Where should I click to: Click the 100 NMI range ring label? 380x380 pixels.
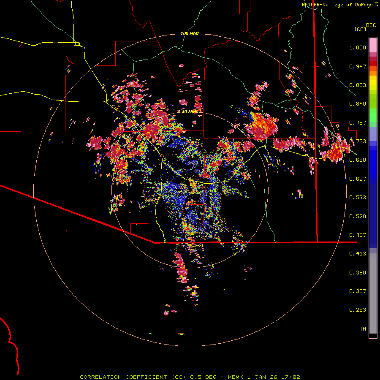190,33
